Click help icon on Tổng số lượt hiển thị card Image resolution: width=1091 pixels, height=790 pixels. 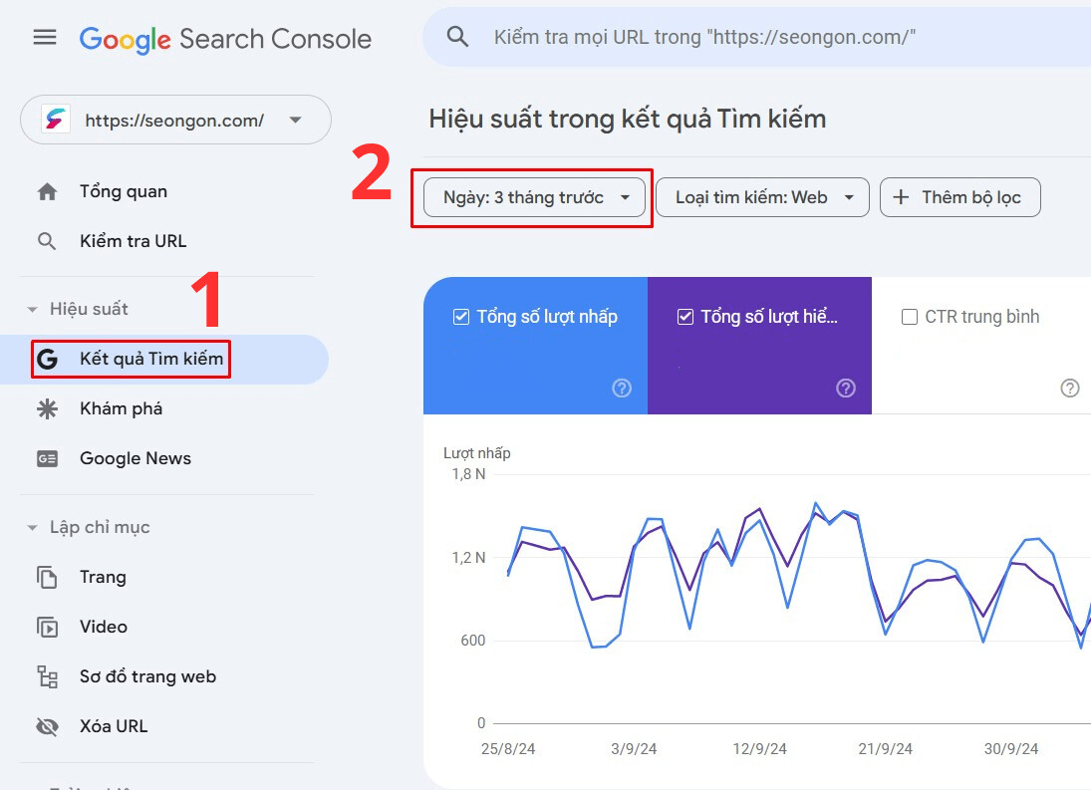(845, 389)
